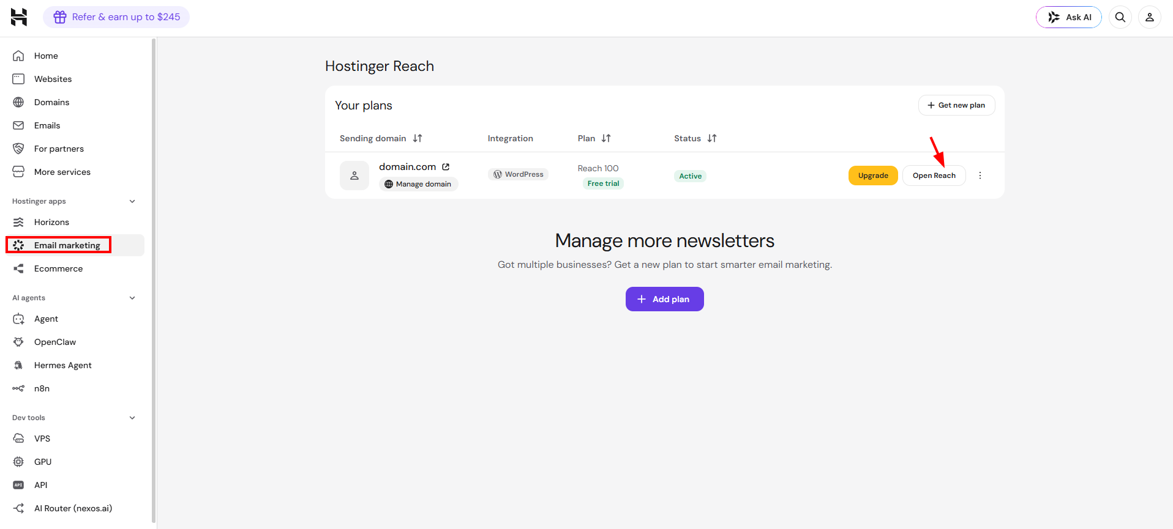Click the Hermes Agent icon
The image size is (1173, 529).
18,365
